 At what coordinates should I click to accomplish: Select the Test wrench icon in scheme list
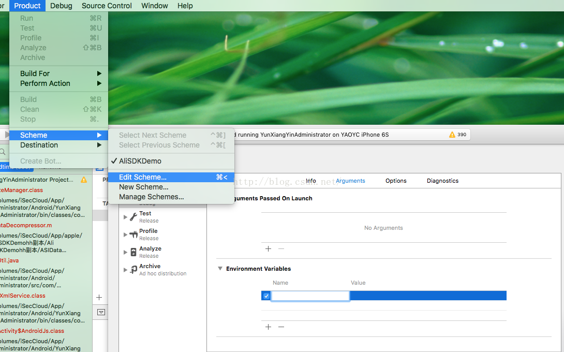(x=133, y=217)
